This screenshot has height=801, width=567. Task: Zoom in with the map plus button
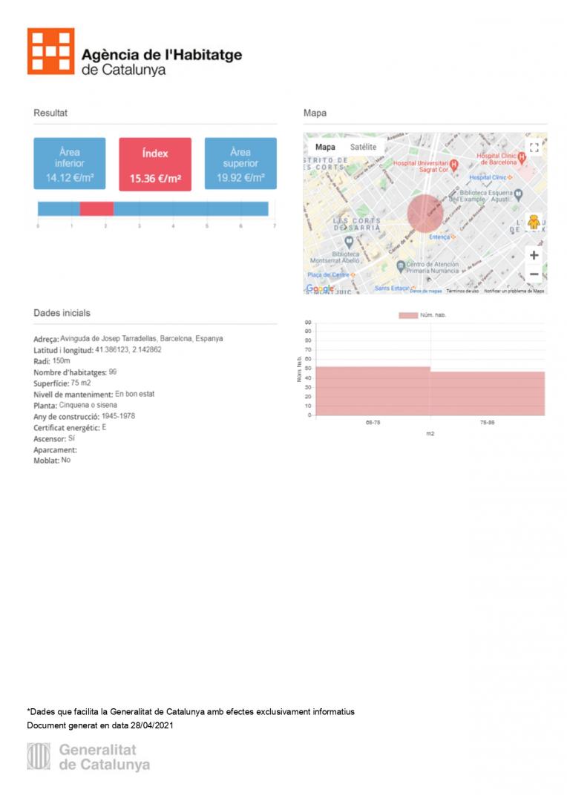pos(534,256)
